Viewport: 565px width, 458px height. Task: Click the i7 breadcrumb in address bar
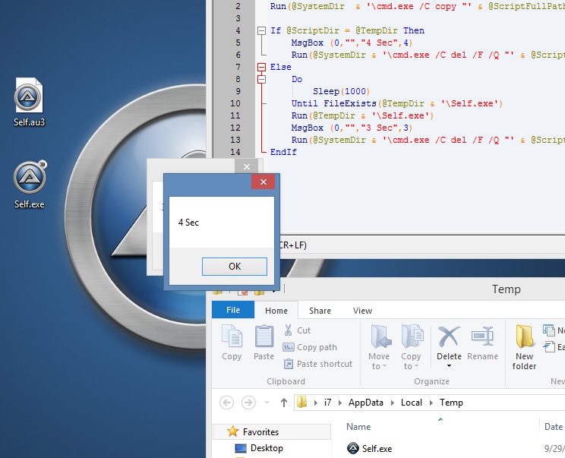327,403
